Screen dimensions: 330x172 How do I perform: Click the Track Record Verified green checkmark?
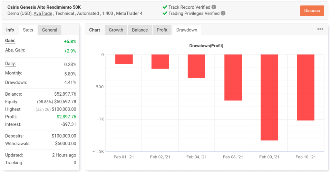[x=165, y=7]
